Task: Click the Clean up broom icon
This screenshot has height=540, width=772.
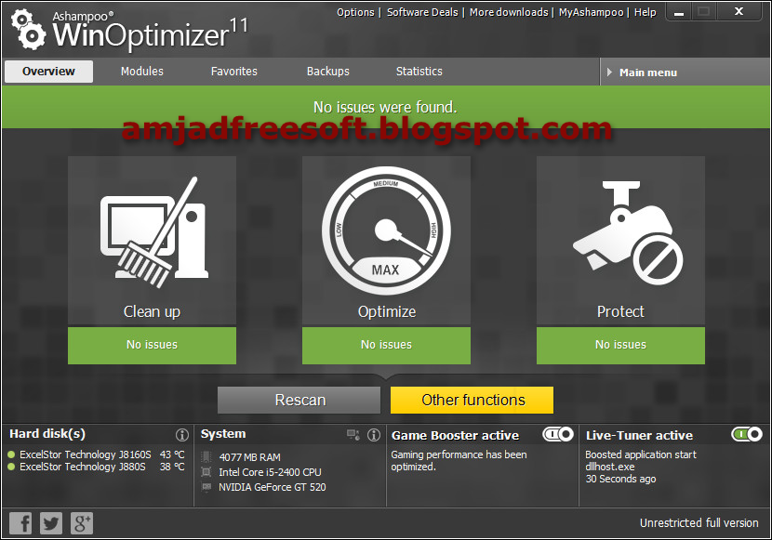Action: [154, 232]
